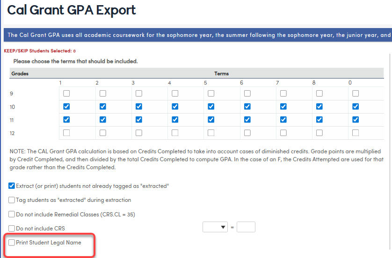Enable Print Student Legal Name option
The height and width of the screenshot is (258, 392).
(12, 243)
